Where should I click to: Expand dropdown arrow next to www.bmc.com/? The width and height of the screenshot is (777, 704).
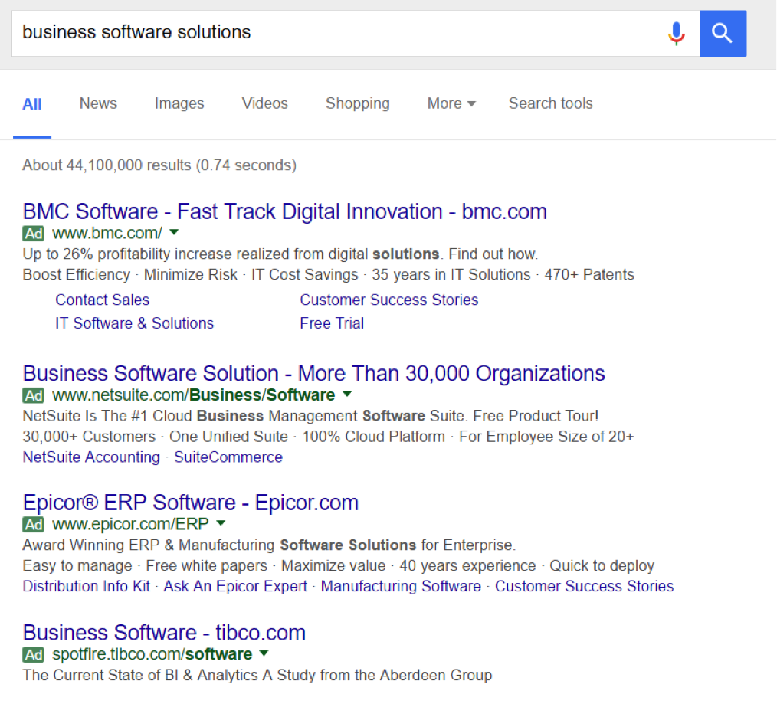pyautogui.click(x=174, y=232)
